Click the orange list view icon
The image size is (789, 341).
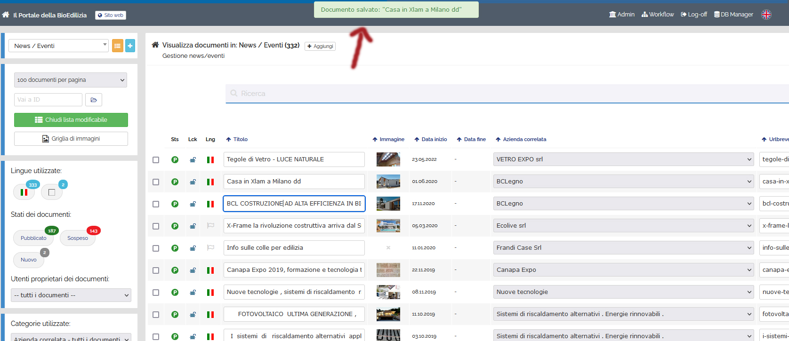point(117,46)
